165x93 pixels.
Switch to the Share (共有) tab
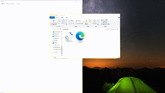[x=62, y=18]
